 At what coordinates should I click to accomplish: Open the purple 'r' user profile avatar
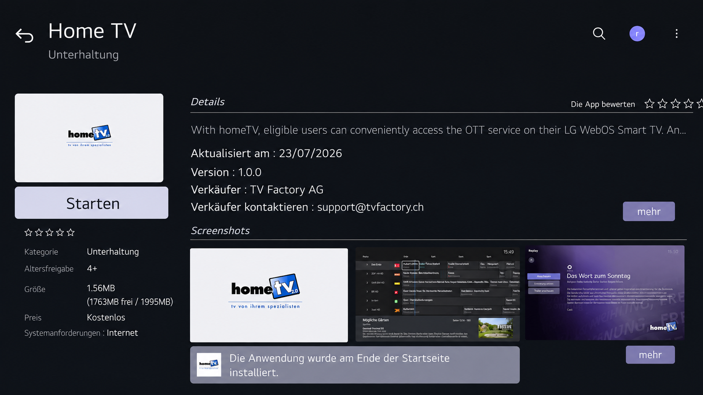click(637, 34)
